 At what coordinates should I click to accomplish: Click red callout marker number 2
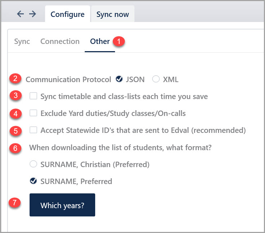16,79
